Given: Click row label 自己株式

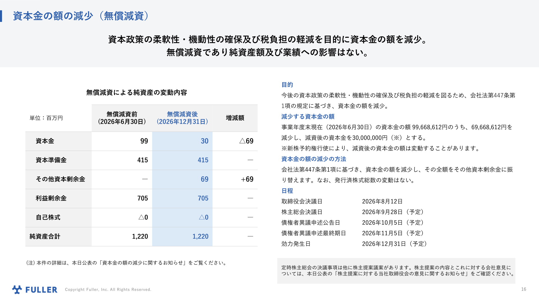Looking at the screenshot, I should coord(48,217).
